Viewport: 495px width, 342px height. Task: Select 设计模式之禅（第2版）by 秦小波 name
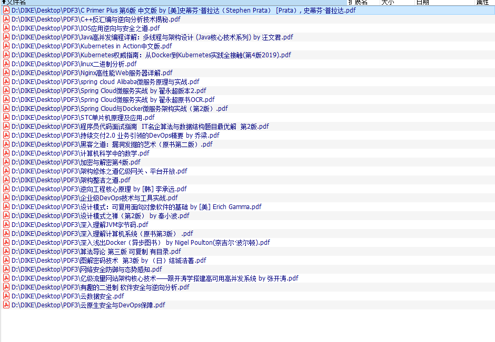pyautogui.click(x=101, y=215)
